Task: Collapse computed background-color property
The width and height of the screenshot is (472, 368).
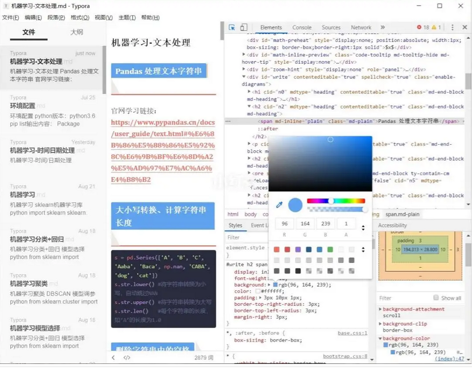Action: pyautogui.click(x=380, y=339)
